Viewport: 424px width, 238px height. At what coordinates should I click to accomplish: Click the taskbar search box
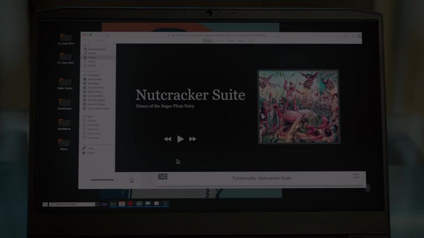point(72,204)
